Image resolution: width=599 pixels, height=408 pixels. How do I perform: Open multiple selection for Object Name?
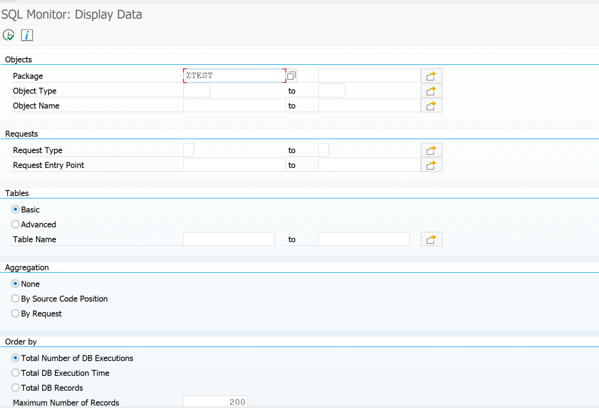(x=431, y=105)
